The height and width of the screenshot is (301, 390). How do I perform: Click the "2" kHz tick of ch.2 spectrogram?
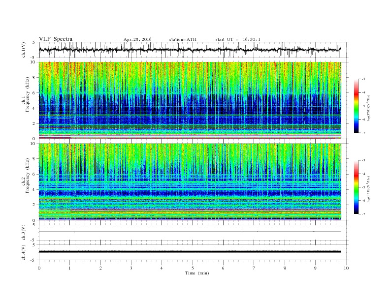click(x=34, y=205)
